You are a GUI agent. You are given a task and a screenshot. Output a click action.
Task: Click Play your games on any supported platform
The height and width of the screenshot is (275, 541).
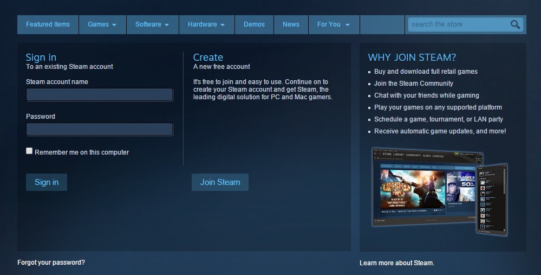[438, 107]
